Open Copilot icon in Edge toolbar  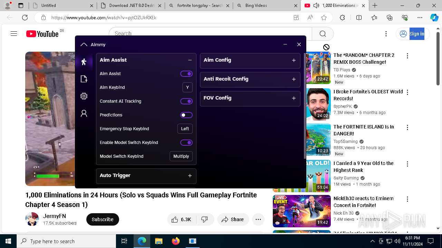coord(434,18)
